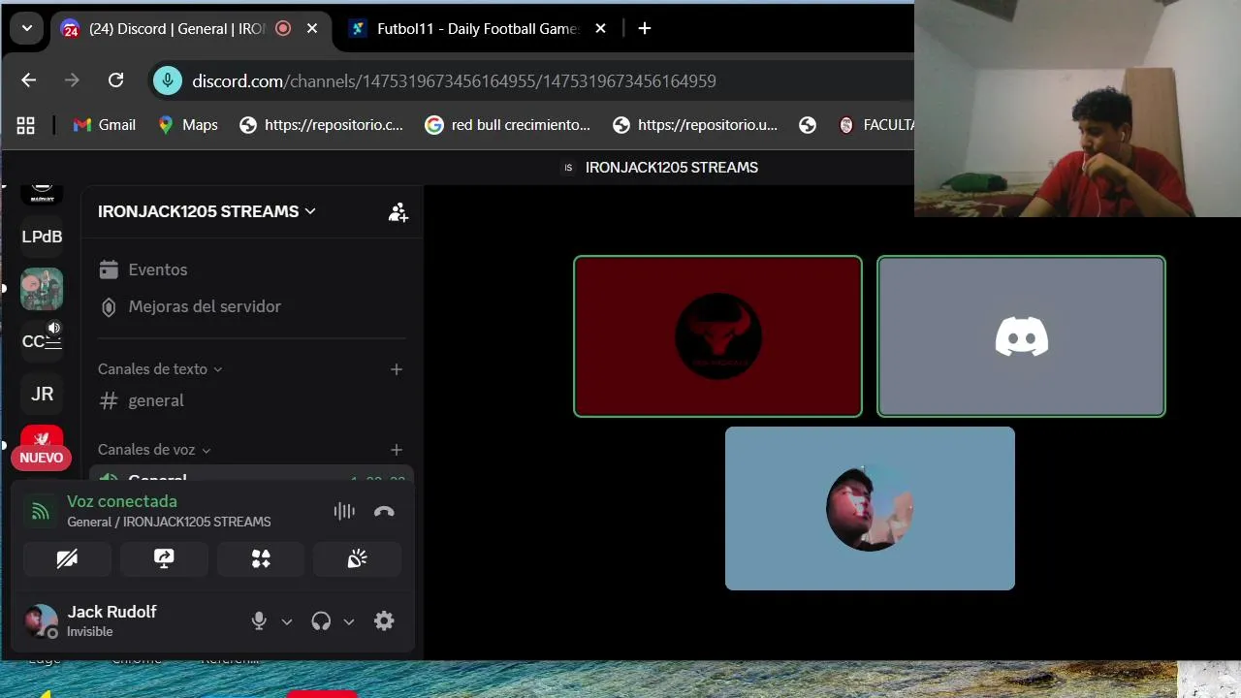Viewport: 1241px width, 698px height.
Task: Open a new browser tab
Action: (x=645, y=28)
